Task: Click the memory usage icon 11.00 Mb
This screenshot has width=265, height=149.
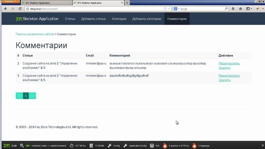Action: [91, 146]
